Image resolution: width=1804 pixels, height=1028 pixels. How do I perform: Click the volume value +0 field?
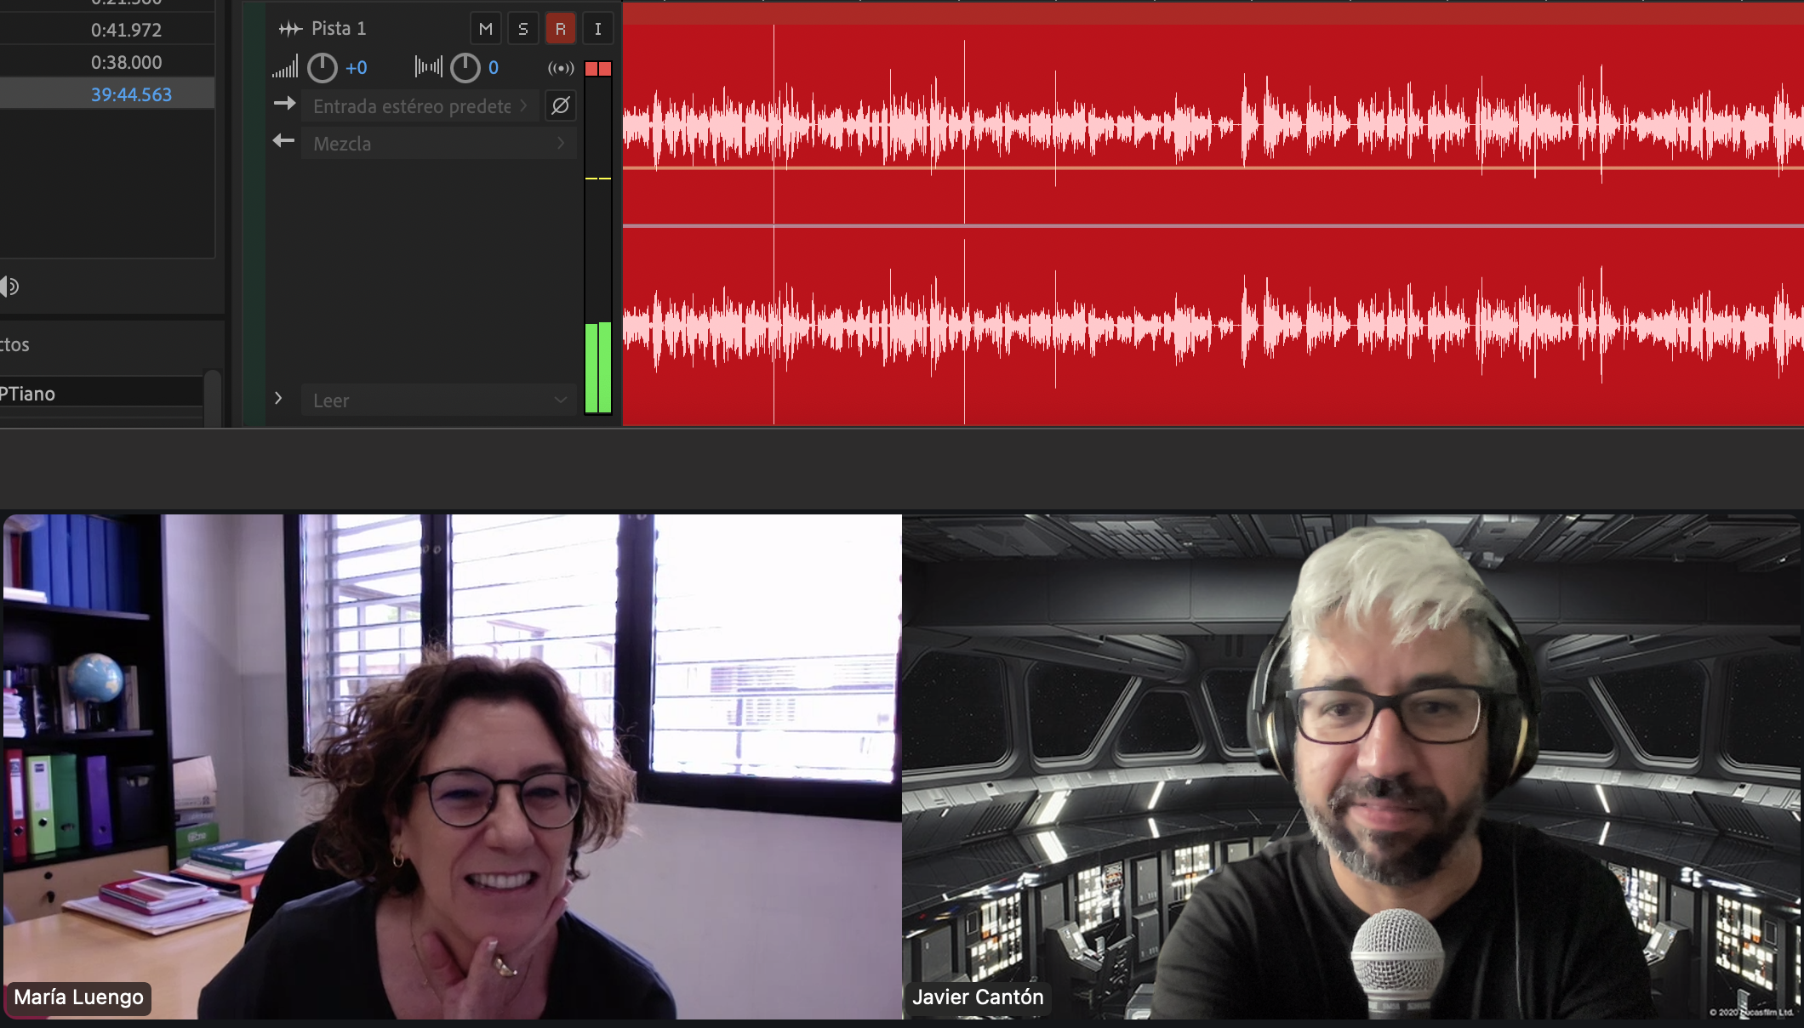pyautogui.click(x=357, y=68)
